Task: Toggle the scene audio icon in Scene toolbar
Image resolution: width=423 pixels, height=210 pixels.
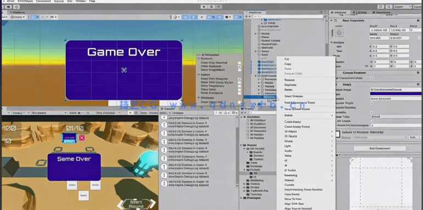Action: 201,17
